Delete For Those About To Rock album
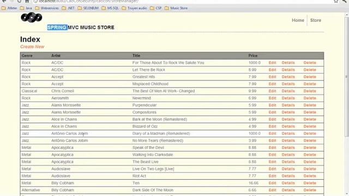 click(310, 63)
